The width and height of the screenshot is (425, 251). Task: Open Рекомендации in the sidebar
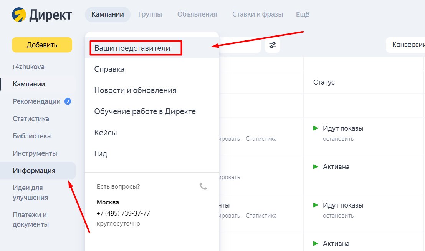[36, 101]
